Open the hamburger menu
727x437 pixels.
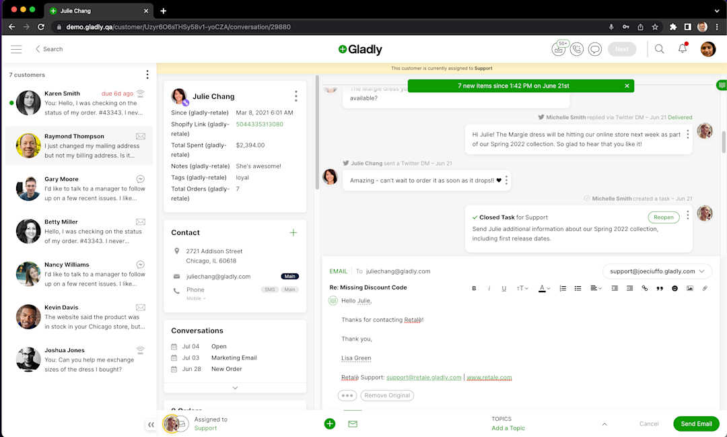[16, 49]
